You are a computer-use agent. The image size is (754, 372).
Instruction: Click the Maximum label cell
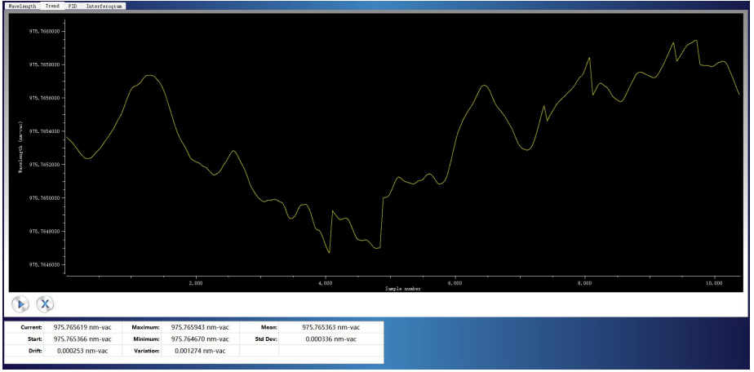(x=141, y=327)
